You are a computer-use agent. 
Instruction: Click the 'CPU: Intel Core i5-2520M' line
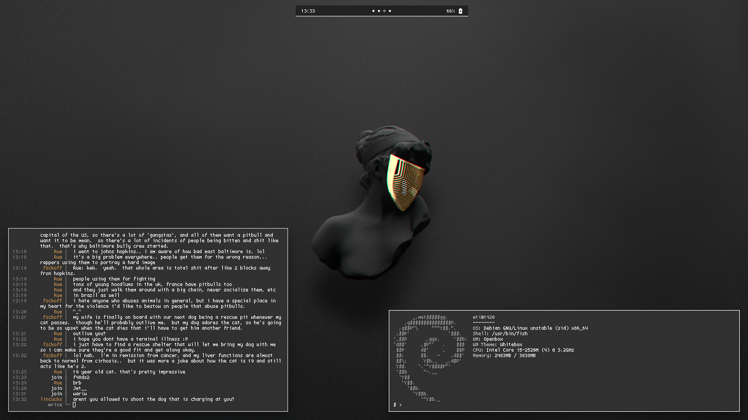tap(523, 350)
